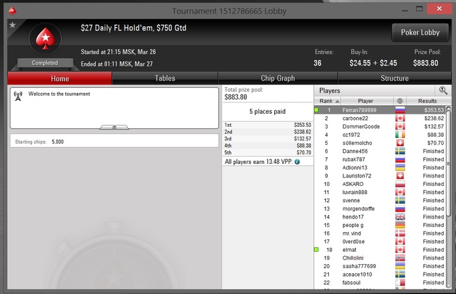Click the broadcast antenna icon
Viewport: 456px width, 294px height.
click(18, 96)
